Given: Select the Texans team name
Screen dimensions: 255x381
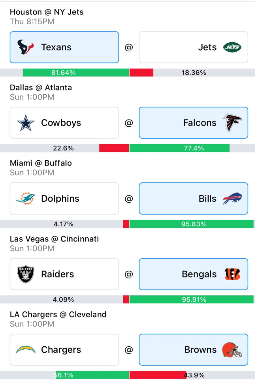Looking at the screenshot, I should [x=56, y=47].
